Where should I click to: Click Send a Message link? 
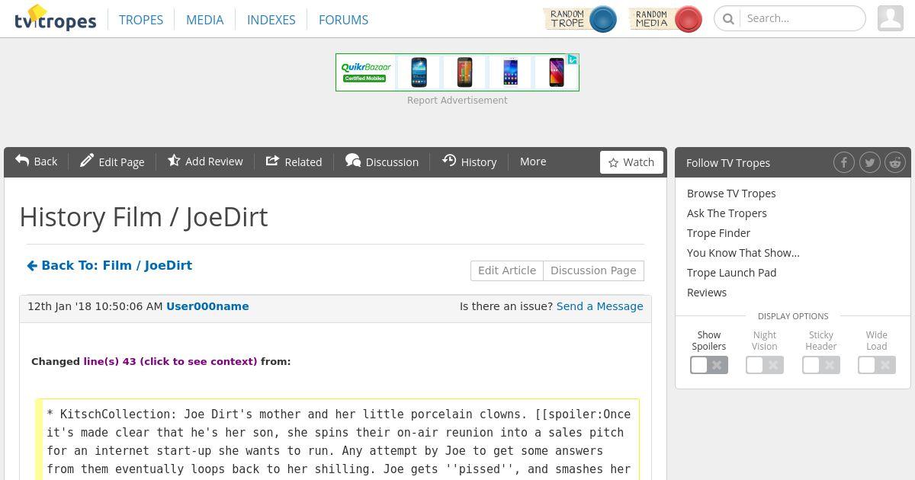600,306
